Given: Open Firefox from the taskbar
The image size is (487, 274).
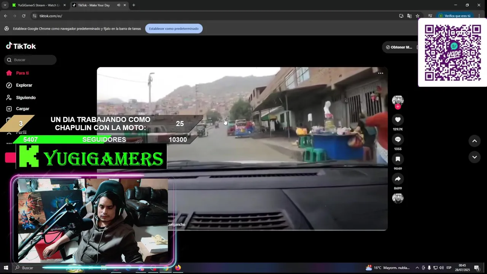Looking at the screenshot, I should tap(178, 268).
